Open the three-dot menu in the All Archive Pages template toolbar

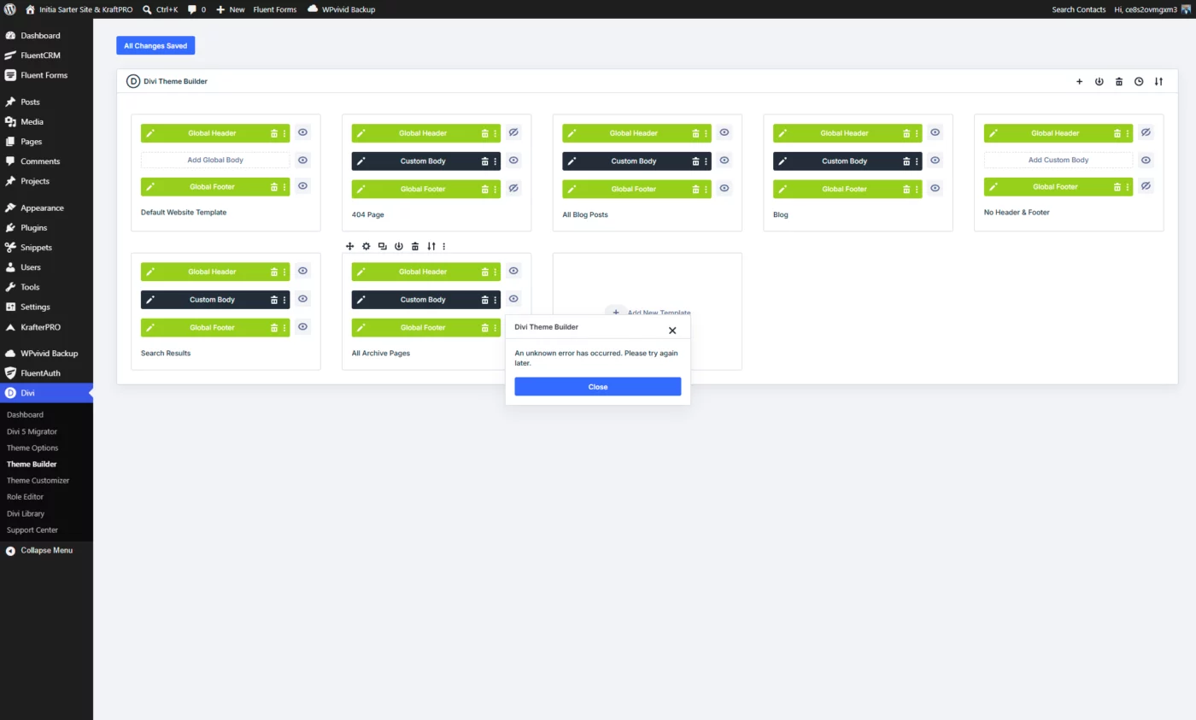(444, 246)
